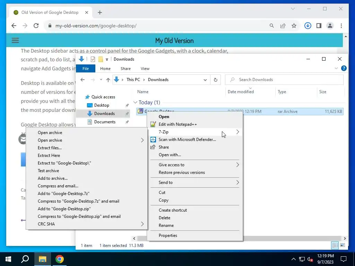
Task: Click Properties checkmark icon in Explorer title bar
Action: pos(93,59)
